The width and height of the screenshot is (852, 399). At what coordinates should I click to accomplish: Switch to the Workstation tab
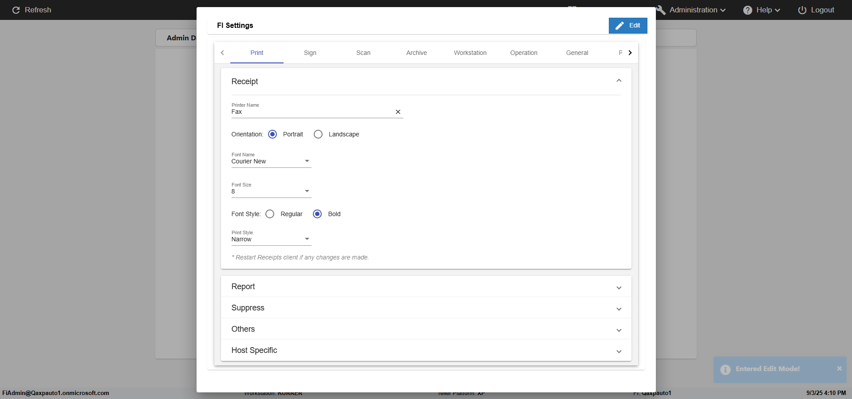[470, 53]
